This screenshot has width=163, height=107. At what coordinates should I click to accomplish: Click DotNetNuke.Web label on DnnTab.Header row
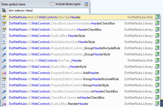click(x=140, y=17)
